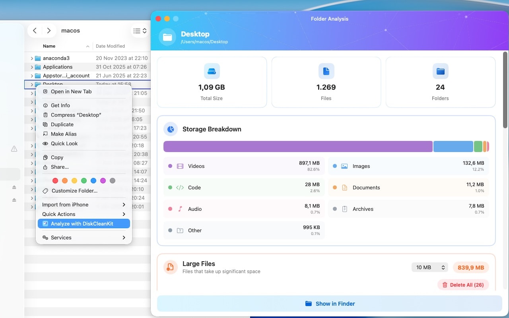Click the Folders card icon
Screen dimensions: 509x318
(x=441, y=71)
